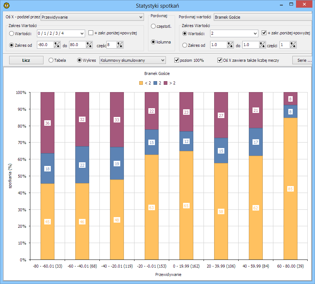Open the Bramek Goście comparison dropdown

coord(264,17)
